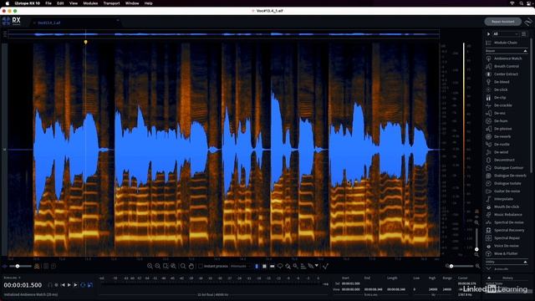
Task: Toggle loop playback button
Action: [x=83, y=285]
